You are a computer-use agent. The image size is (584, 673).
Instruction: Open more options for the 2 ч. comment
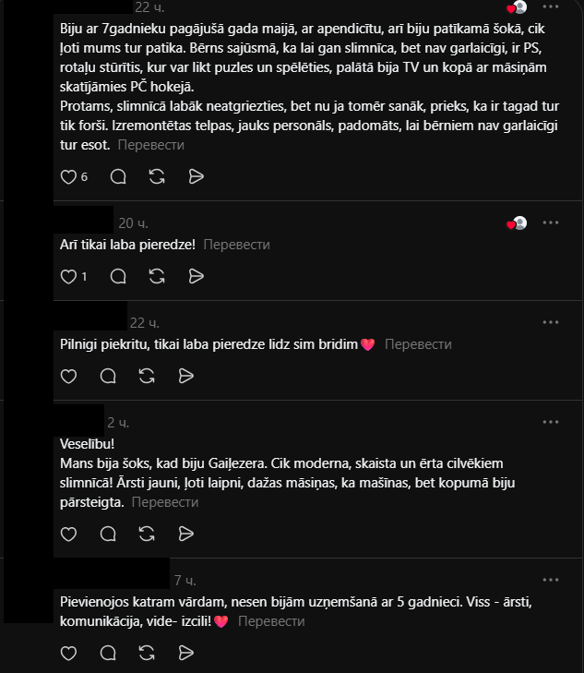tap(551, 422)
